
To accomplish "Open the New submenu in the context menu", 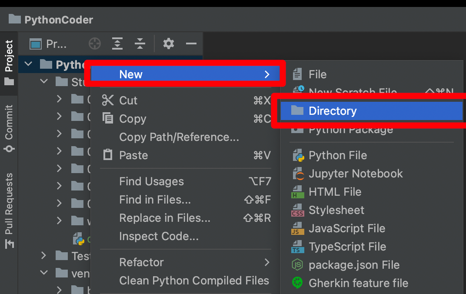I will pyautogui.click(x=185, y=74).
